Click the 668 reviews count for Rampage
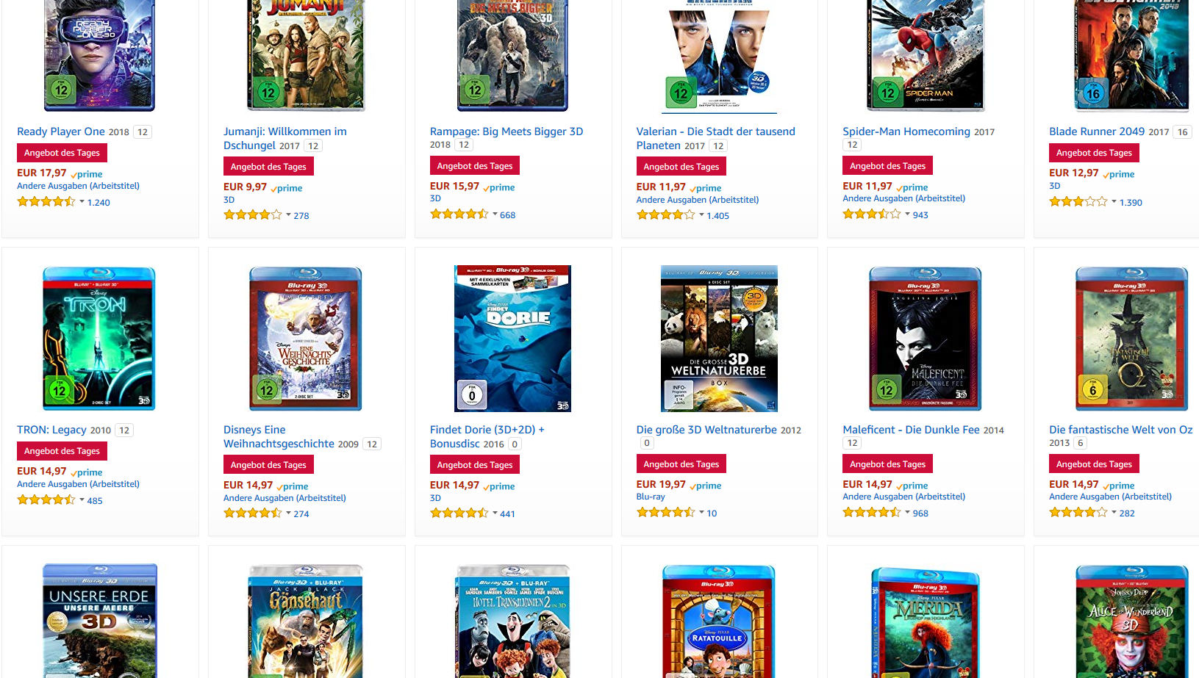 tap(508, 215)
